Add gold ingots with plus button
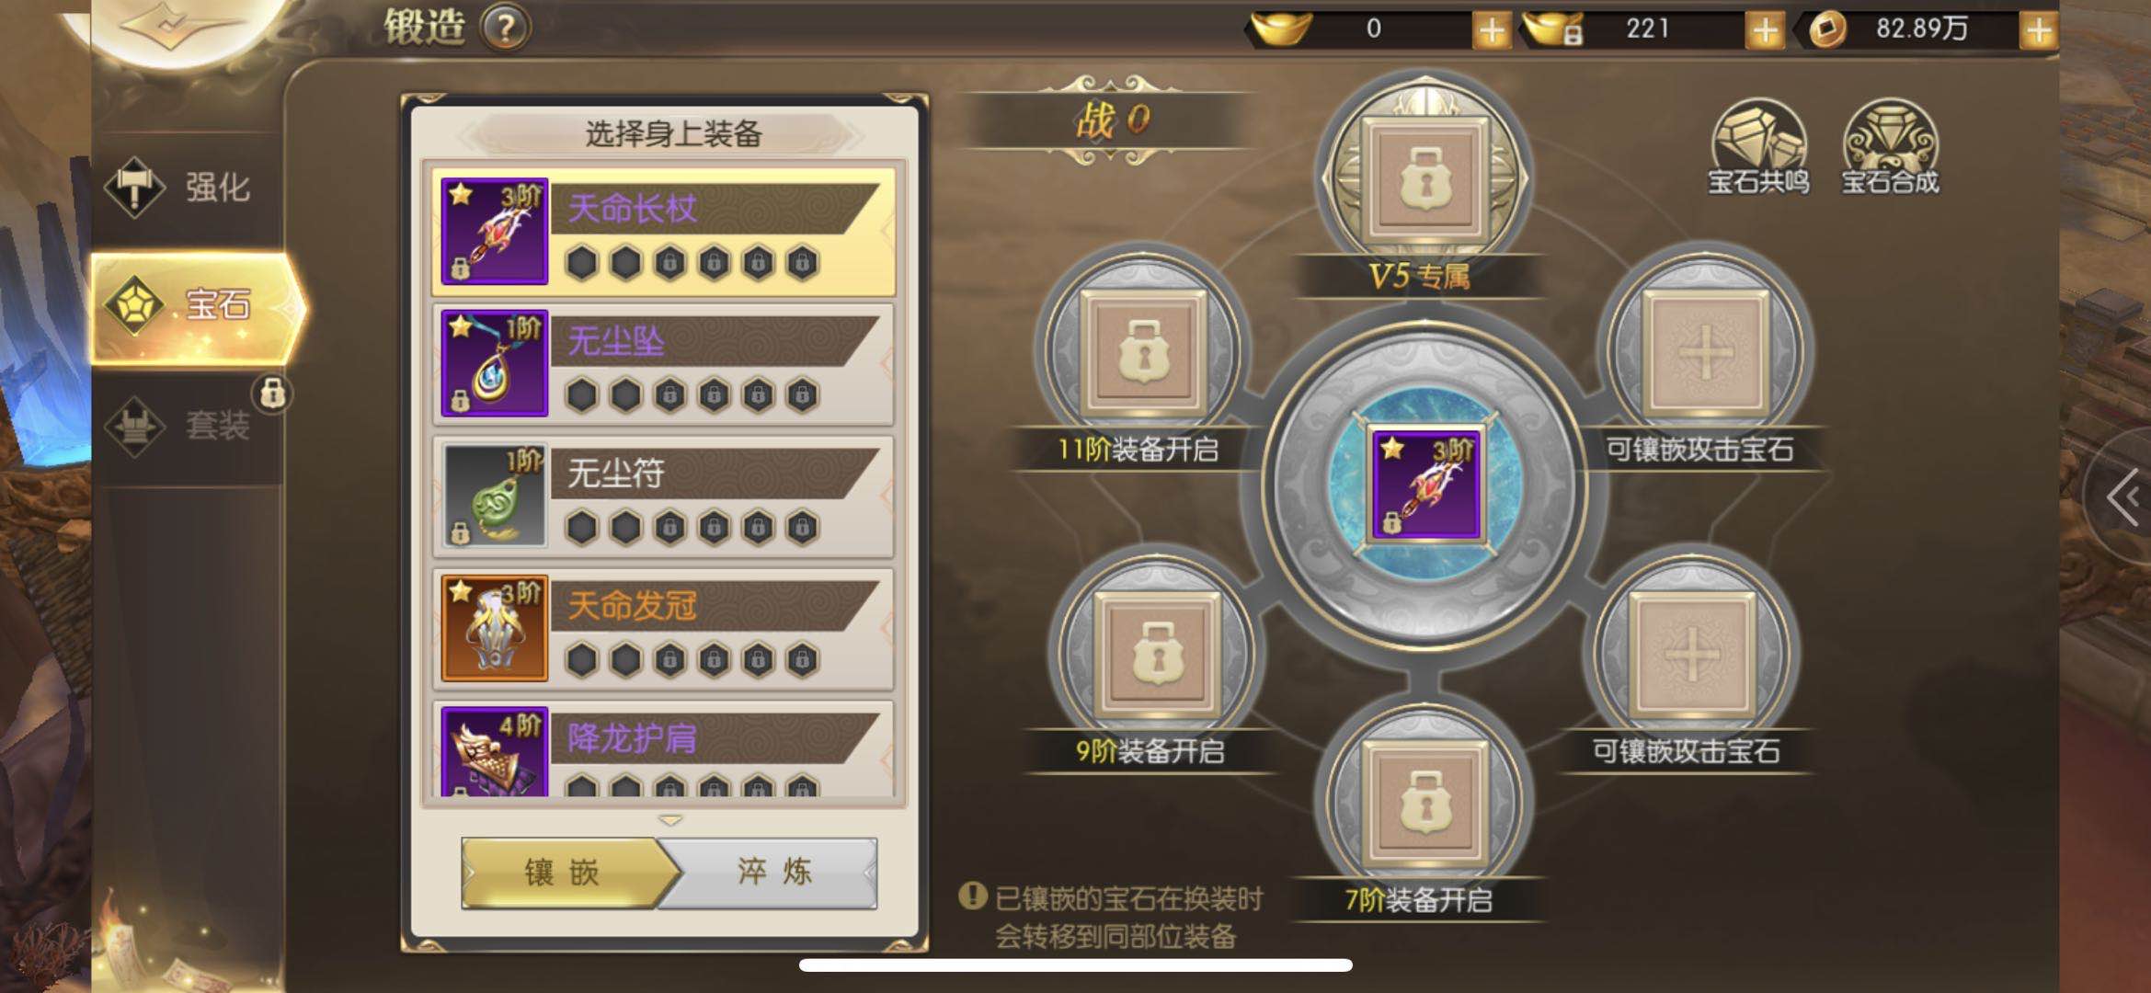 1491,30
